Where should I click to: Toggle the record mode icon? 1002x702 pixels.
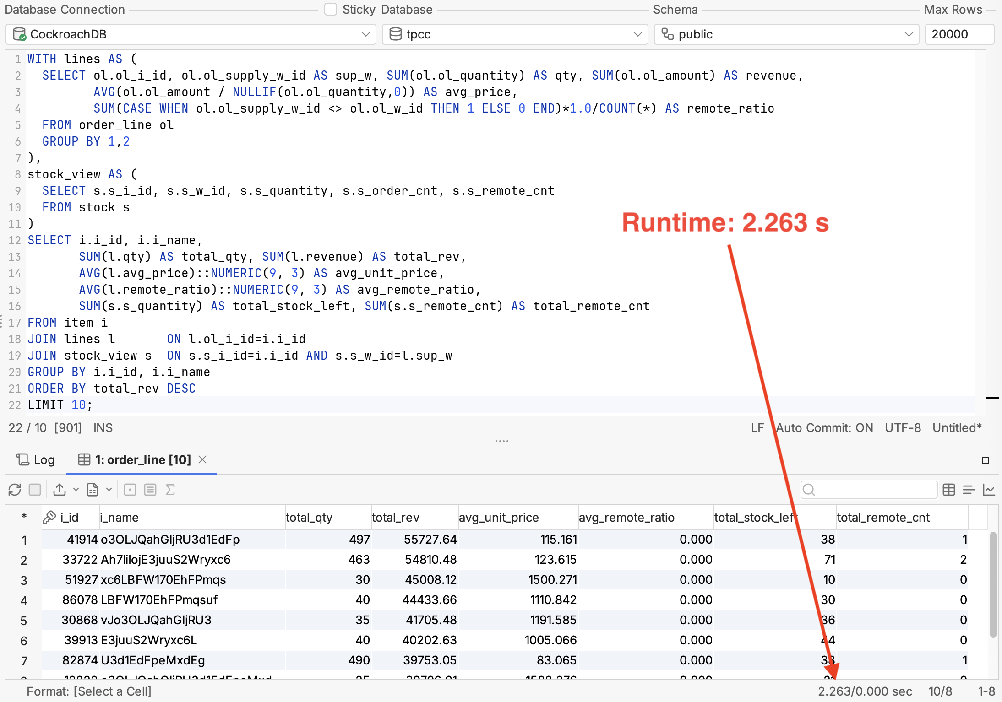coord(130,489)
